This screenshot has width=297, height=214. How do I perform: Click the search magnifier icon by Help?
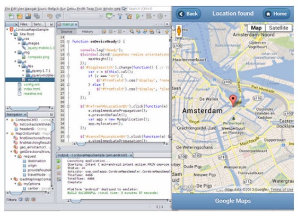[x=124, y=8]
